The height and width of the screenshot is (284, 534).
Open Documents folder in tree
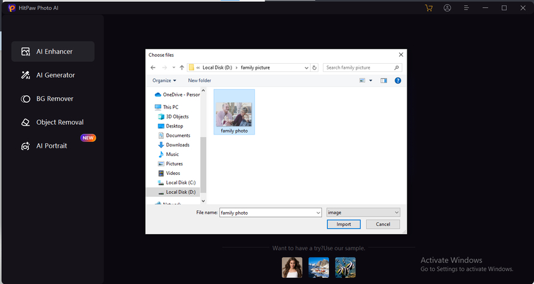click(175, 135)
